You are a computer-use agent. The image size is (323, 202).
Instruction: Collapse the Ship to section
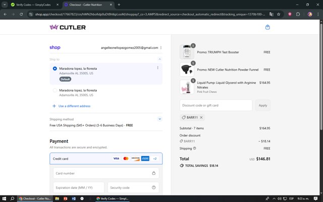pos(159,59)
